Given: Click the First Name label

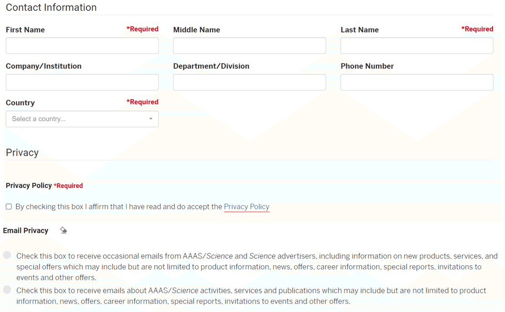Looking at the screenshot, I should click(25, 30).
